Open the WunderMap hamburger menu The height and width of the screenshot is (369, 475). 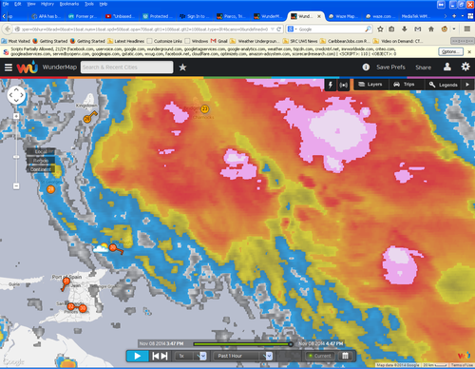tap(9, 68)
